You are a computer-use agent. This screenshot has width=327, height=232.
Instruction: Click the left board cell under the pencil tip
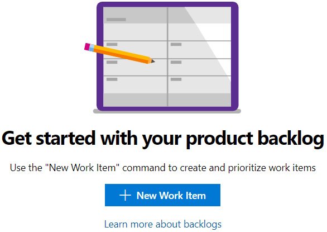135,67
